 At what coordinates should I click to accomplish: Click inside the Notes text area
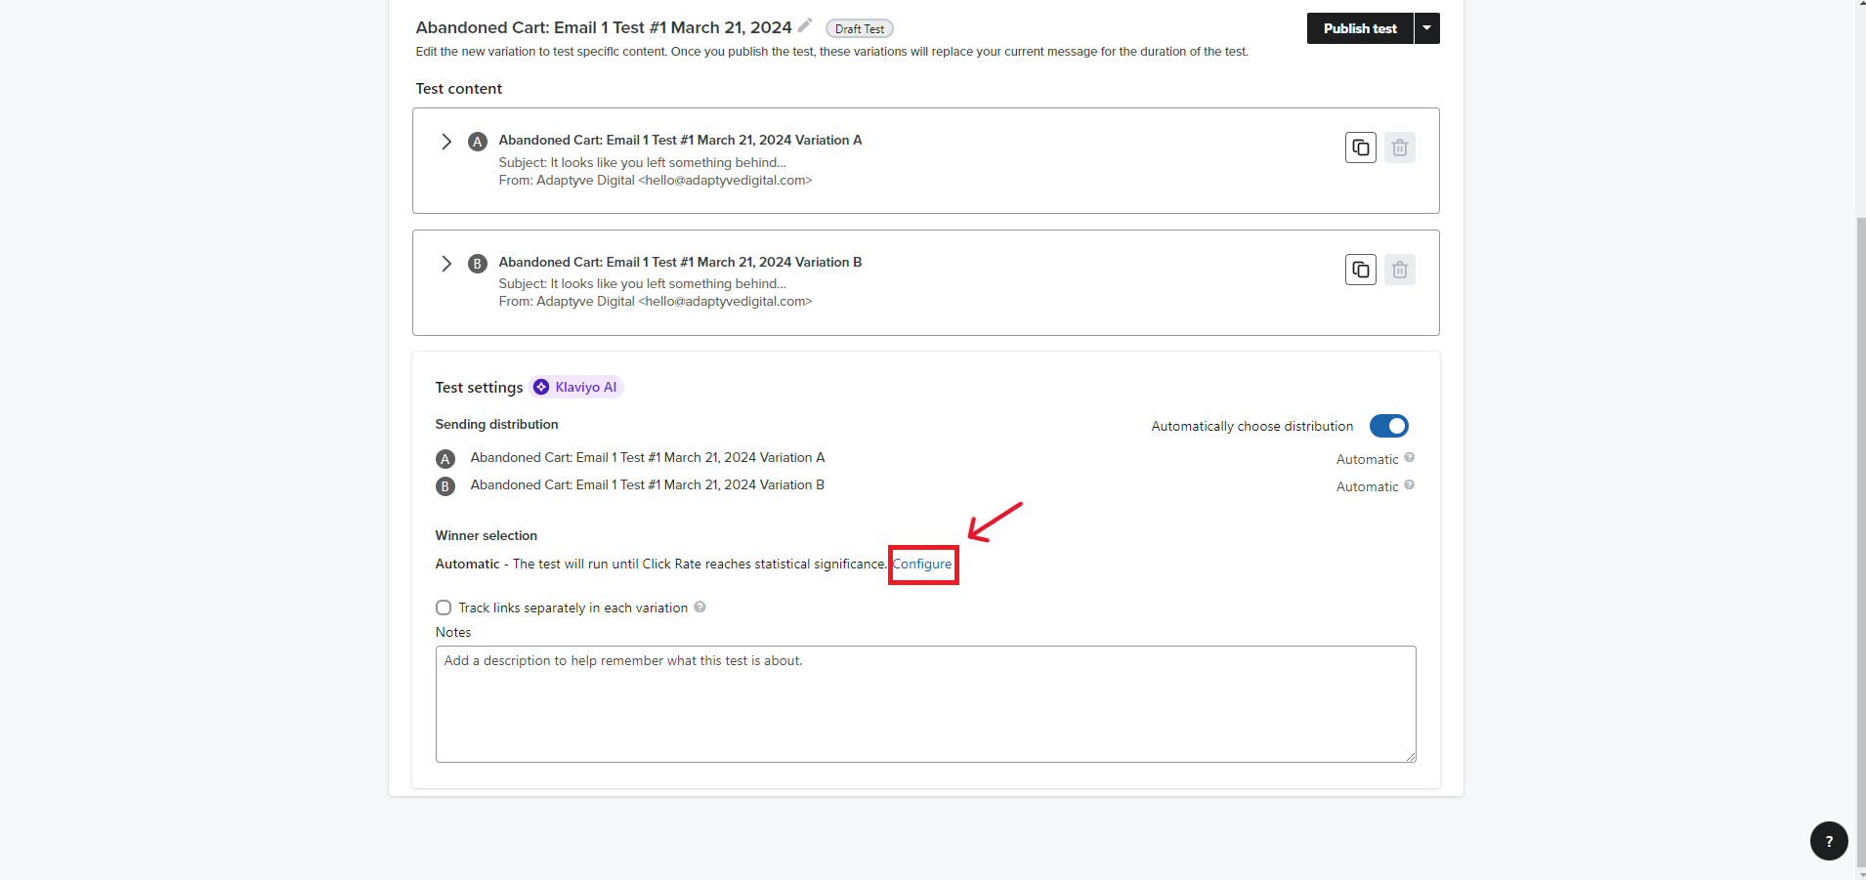925,703
